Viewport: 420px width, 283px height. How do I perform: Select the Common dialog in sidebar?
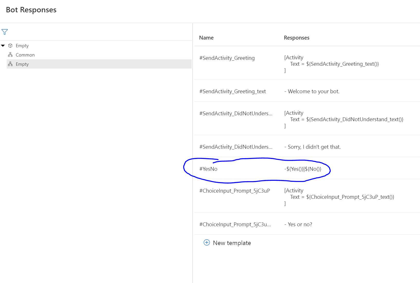25,55
